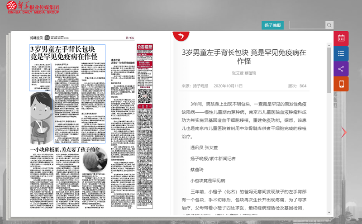Click the 公告信息 ad column header
The height and width of the screenshot is (224, 362).
click(x=145, y=47)
